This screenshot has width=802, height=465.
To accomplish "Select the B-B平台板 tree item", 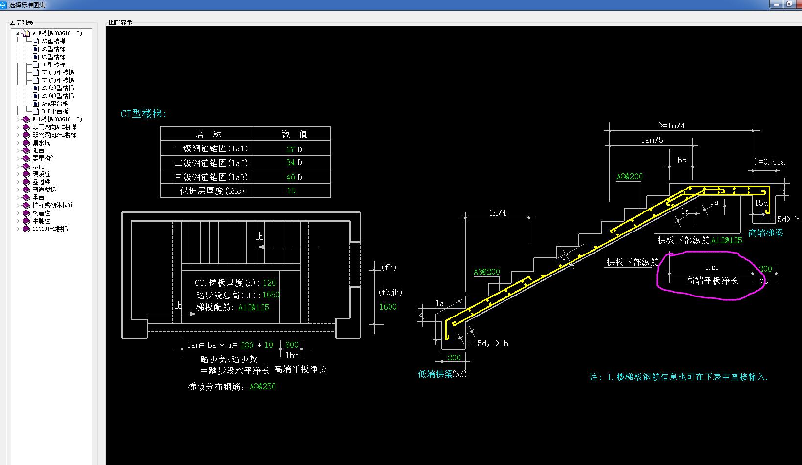I will click(x=55, y=111).
